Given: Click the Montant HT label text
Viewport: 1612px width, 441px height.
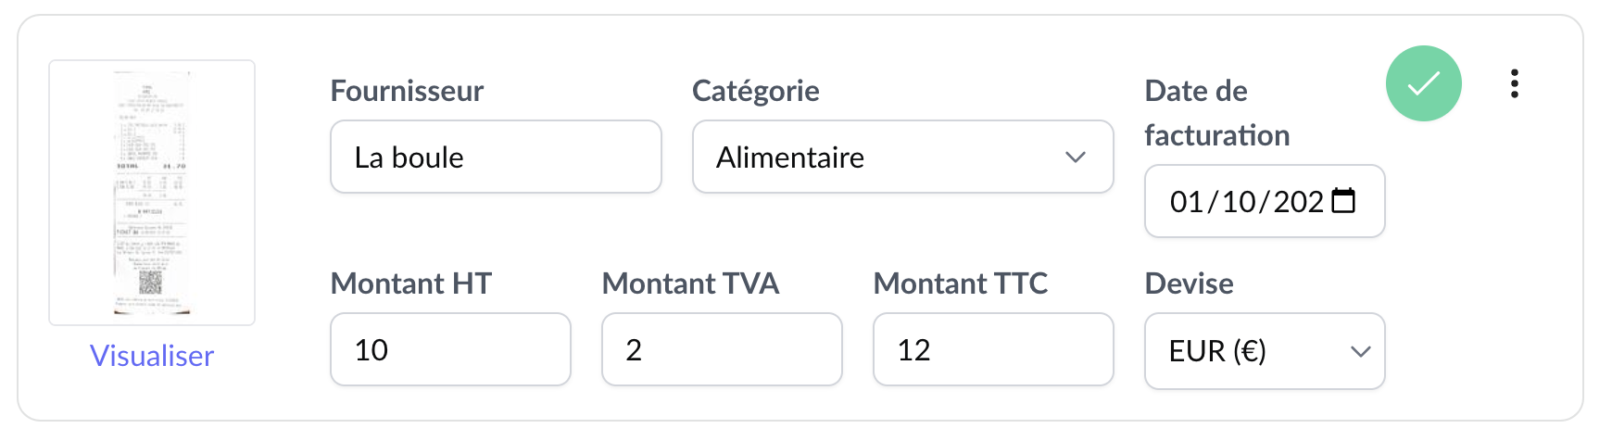Looking at the screenshot, I should [x=410, y=283].
